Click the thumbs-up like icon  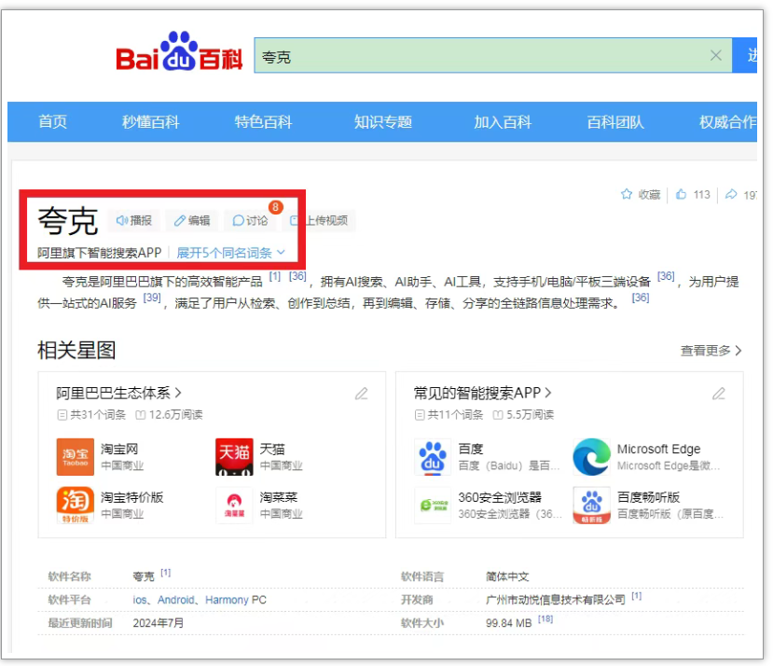point(682,194)
